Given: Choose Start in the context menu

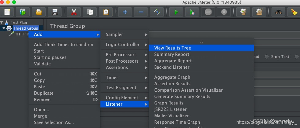Looking at the screenshot, I should pyautogui.click(x=64, y=51).
